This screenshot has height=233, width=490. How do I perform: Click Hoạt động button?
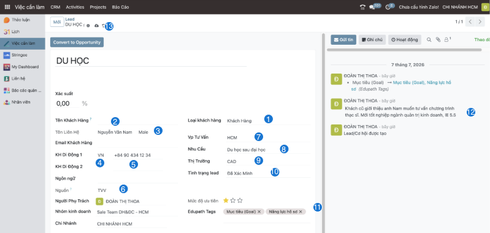pos(405,40)
